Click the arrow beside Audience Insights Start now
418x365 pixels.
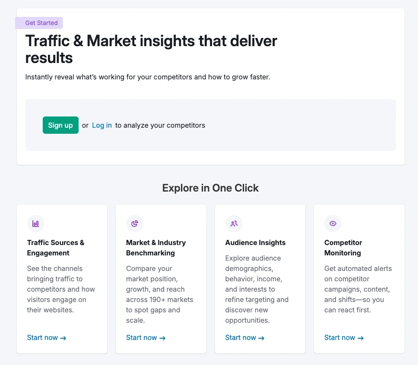[x=262, y=338]
